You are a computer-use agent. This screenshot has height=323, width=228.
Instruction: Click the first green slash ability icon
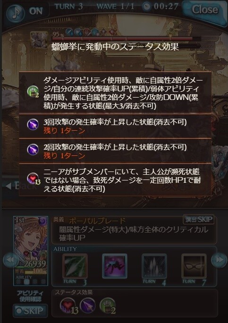(x=75, y=266)
